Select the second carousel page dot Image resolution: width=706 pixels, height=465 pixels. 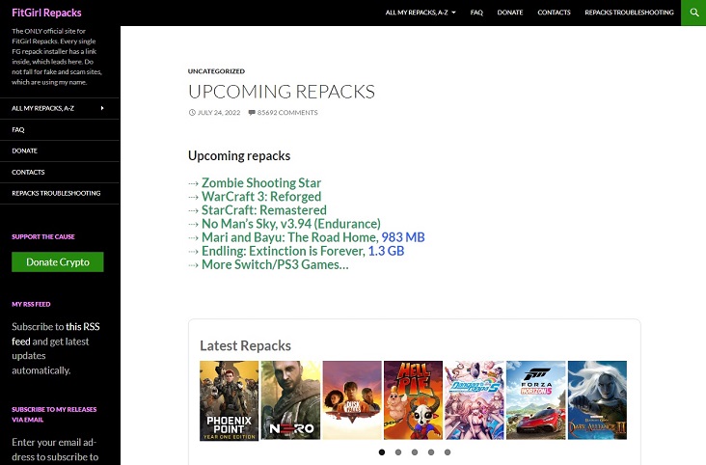(398, 452)
